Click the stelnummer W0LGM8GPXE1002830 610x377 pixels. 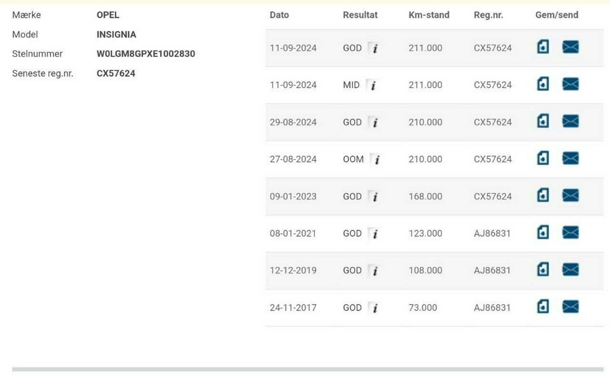click(x=146, y=54)
